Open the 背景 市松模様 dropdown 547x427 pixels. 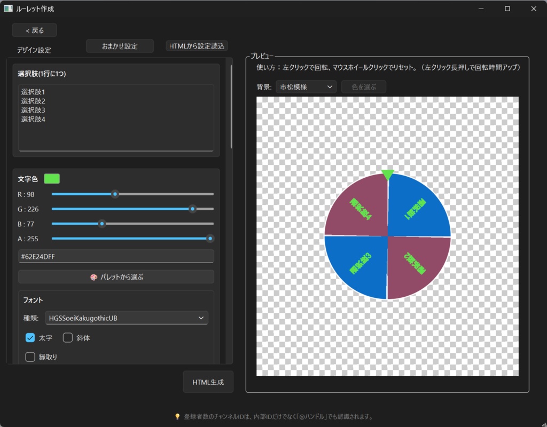pyautogui.click(x=306, y=87)
